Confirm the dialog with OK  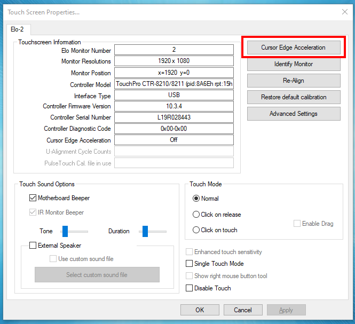200,310
